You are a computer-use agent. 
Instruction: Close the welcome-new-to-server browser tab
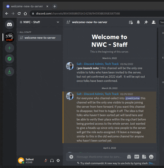coord(47,6)
